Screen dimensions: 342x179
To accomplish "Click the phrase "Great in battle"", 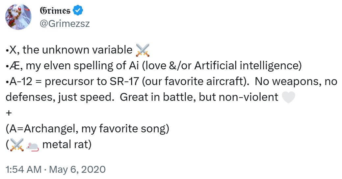I will click(156, 97).
